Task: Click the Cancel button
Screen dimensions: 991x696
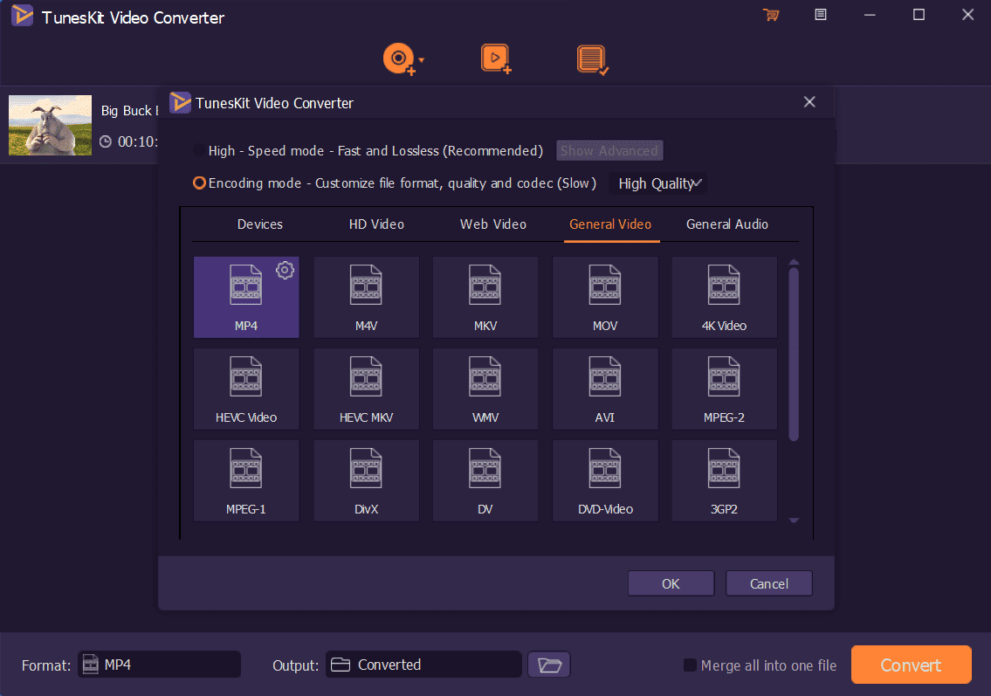Action: 769,583
